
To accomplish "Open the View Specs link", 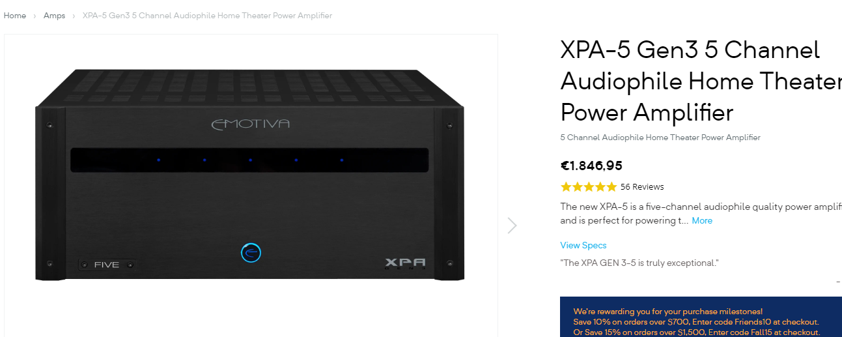I will [583, 246].
